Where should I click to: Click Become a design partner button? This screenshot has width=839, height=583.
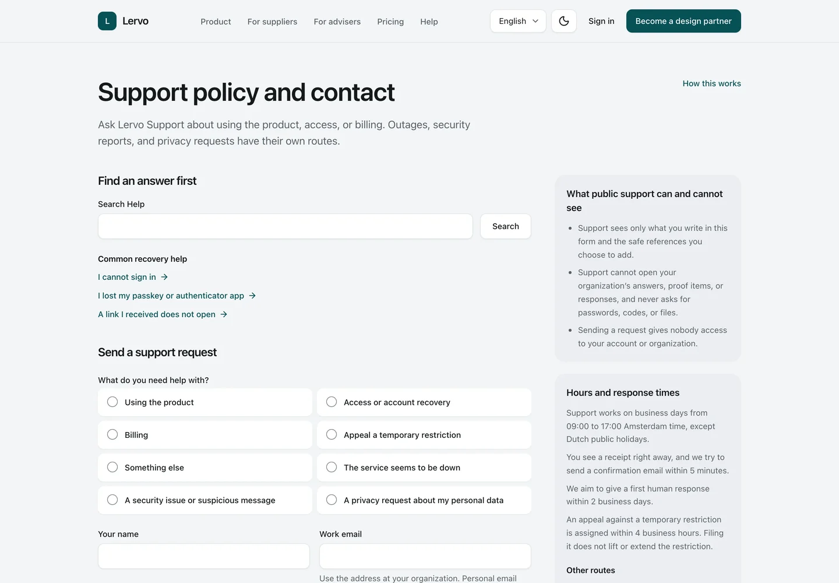pos(683,21)
